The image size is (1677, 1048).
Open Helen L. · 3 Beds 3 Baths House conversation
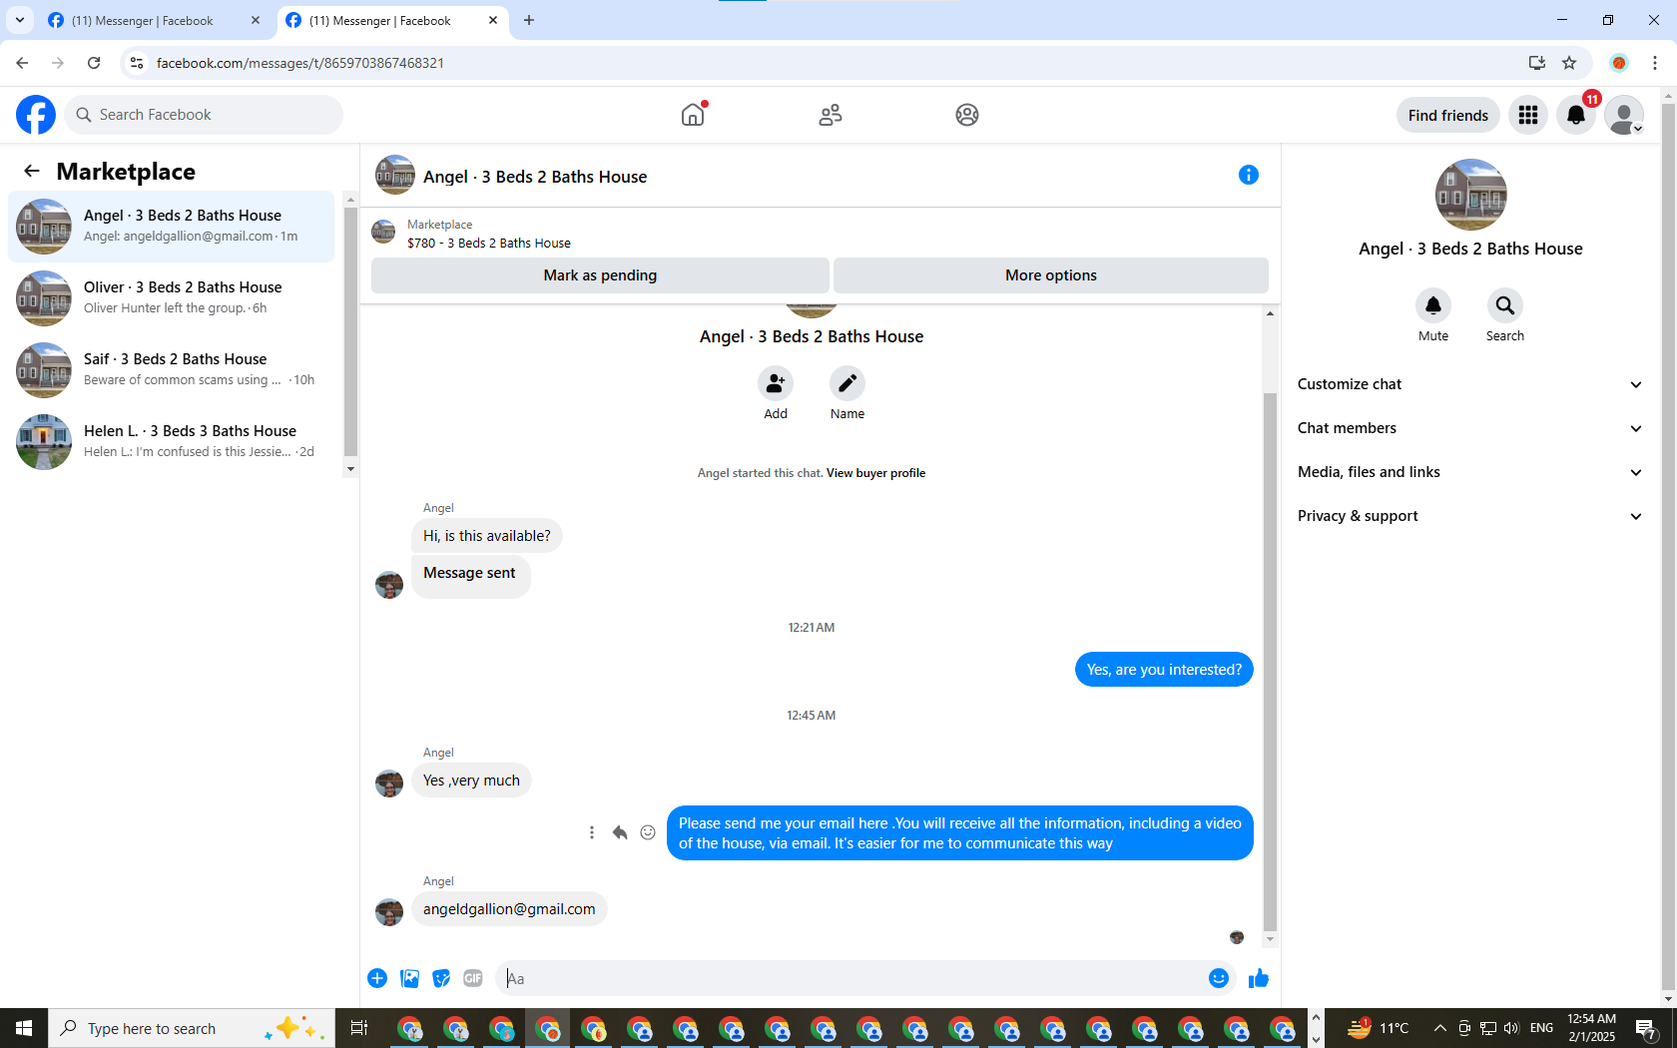coord(172,442)
